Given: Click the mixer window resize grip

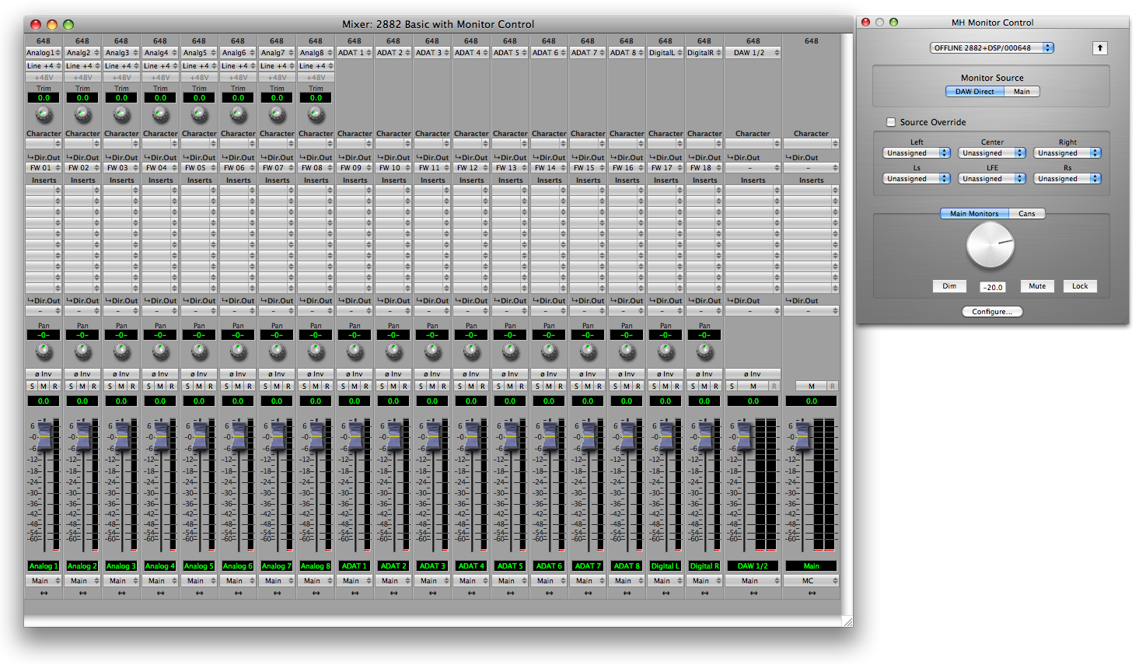Looking at the screenshot, I should (x=847, y=621).
